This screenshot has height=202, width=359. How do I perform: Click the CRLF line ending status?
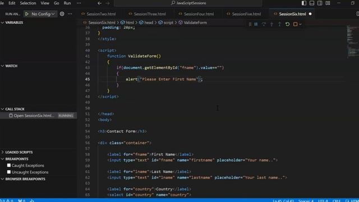click(337, 201)
